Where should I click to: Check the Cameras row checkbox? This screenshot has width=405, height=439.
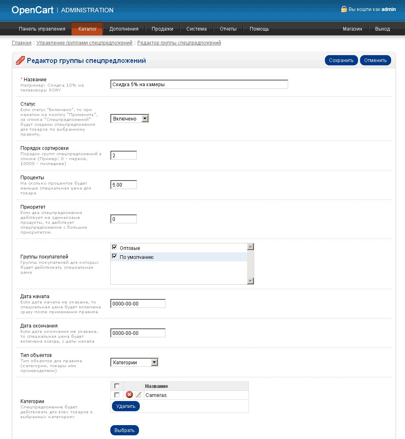point(117,395)
